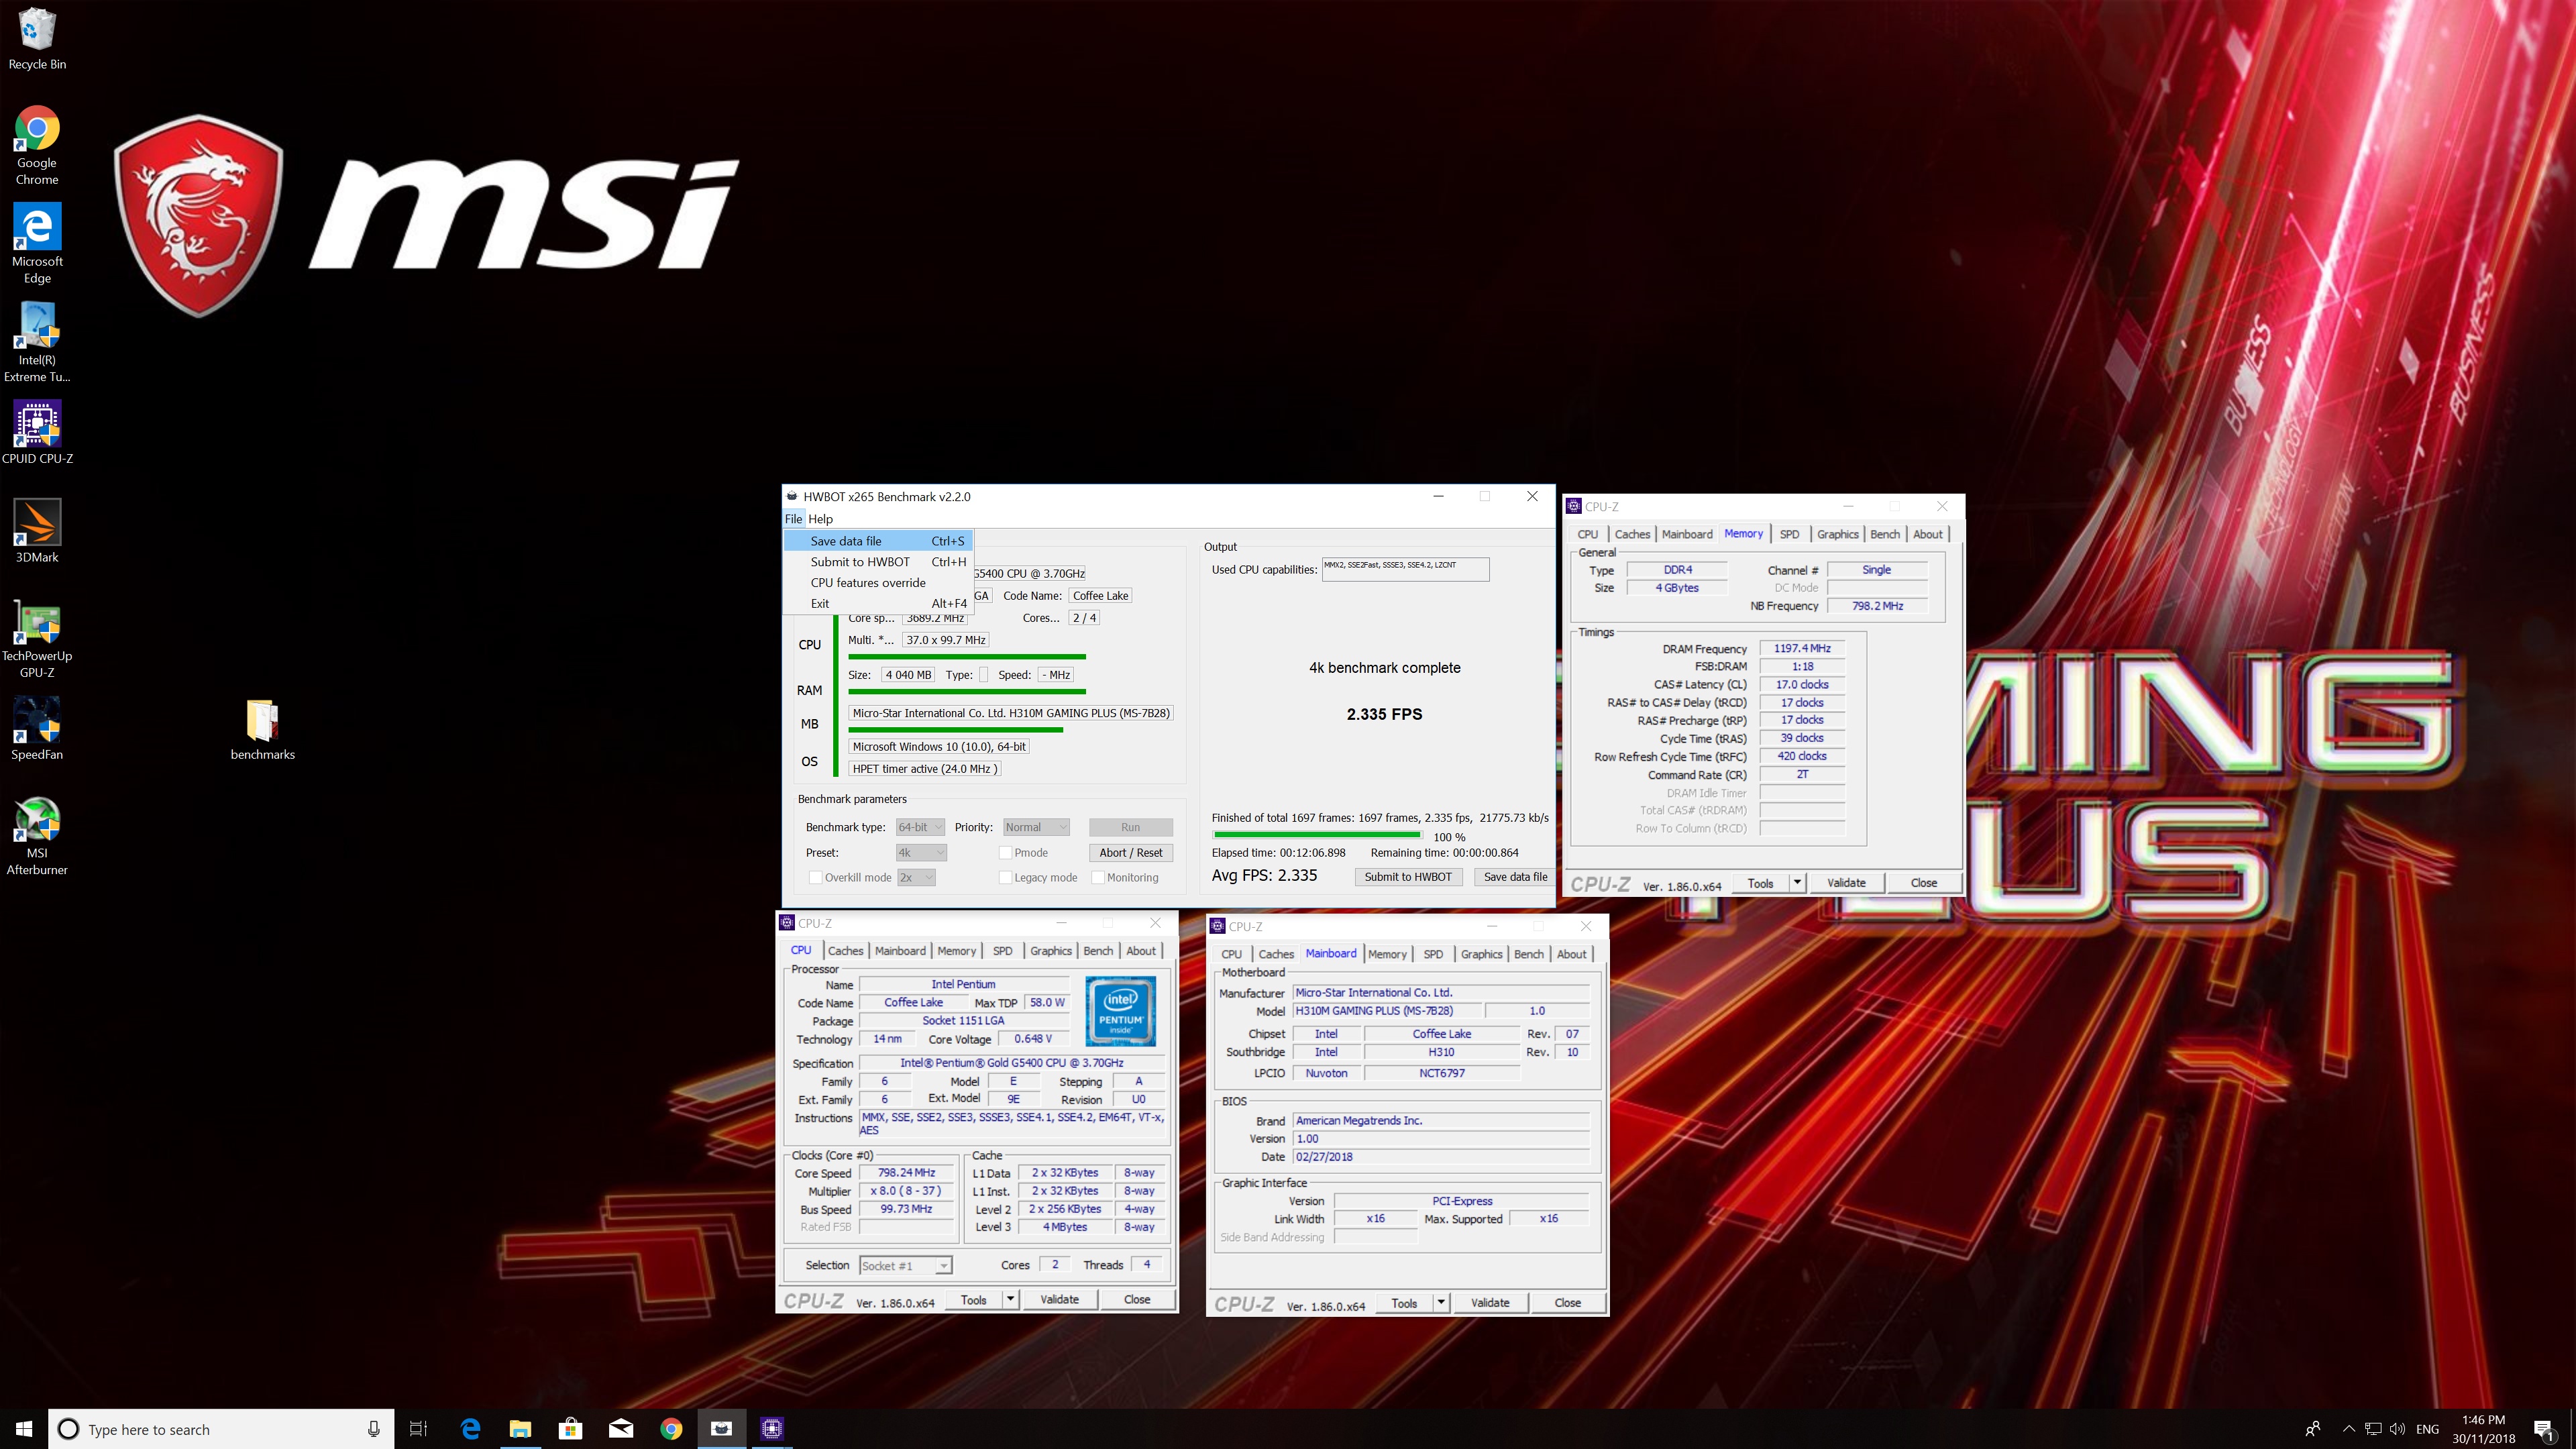Select Intel Extreme Tuning desktop icon

point(37,343)
